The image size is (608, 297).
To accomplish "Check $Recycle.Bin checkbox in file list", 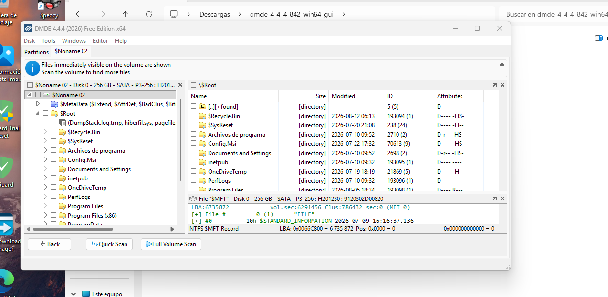I will coord(194,116).
